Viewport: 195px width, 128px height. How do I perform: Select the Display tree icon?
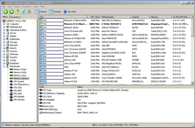[x=8, y=36]
